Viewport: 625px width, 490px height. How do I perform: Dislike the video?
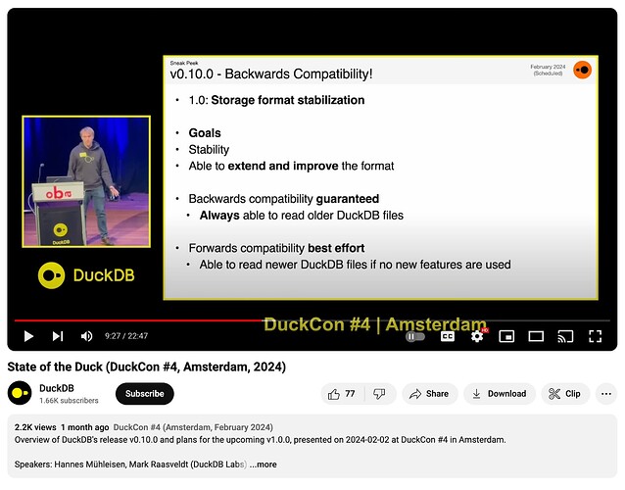coord(379,394)
